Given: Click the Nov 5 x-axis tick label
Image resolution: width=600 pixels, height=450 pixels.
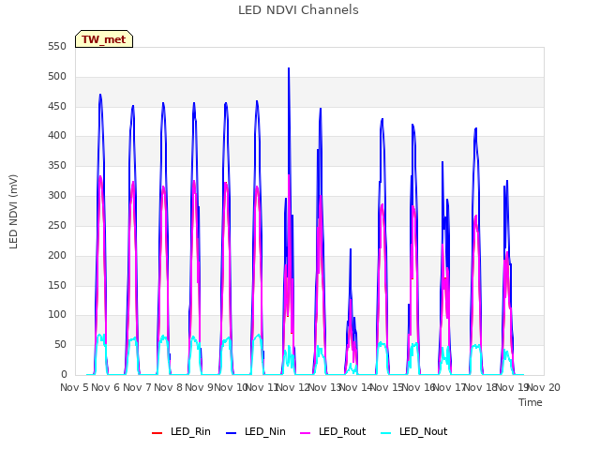Looking at the screenshot, I should tap(74, 387).
